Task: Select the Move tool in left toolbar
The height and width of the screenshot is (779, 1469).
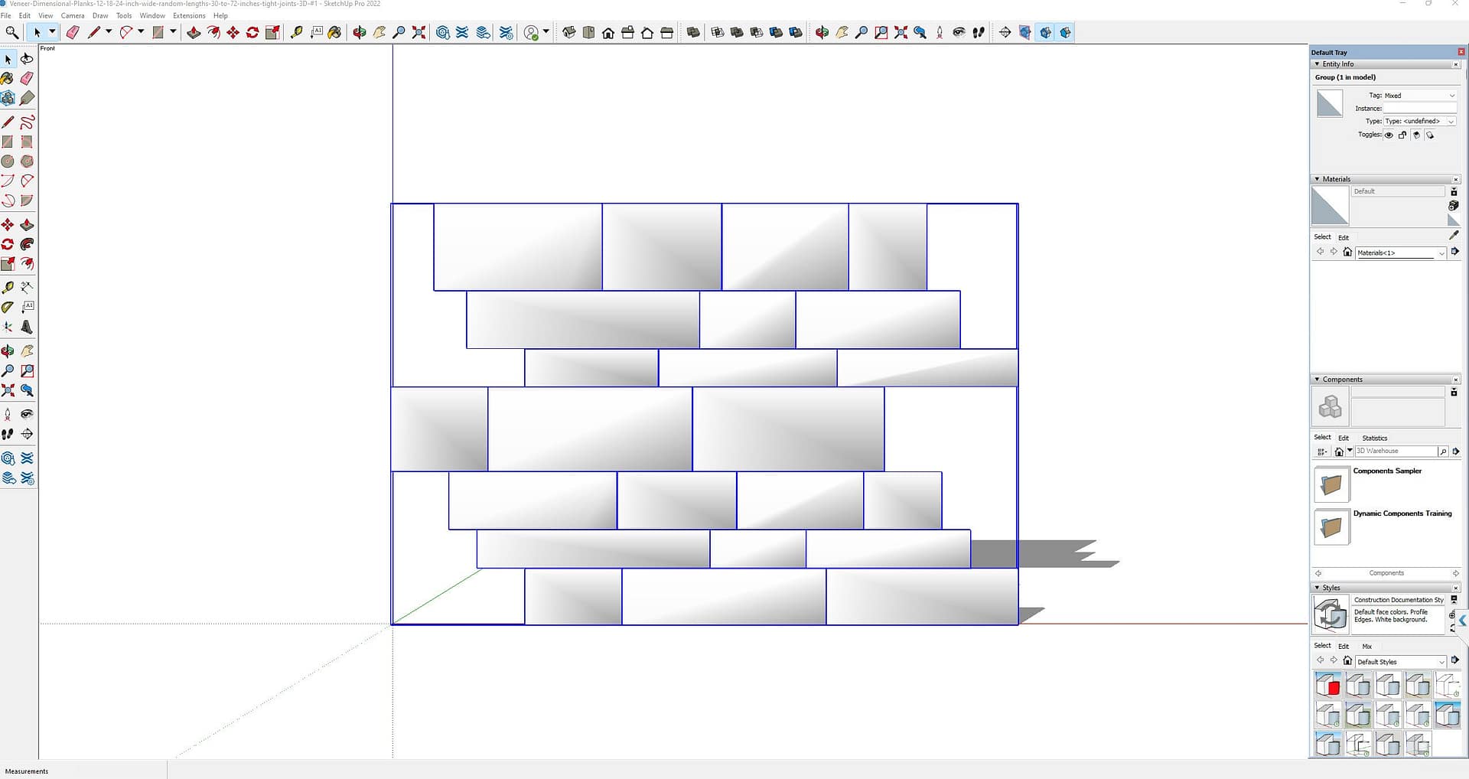Action: coord(8,225)
